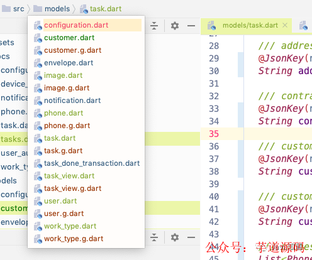Click the work_type.g.dart file icon
Viewport: 312px width, 260px height.
point(38,239)
